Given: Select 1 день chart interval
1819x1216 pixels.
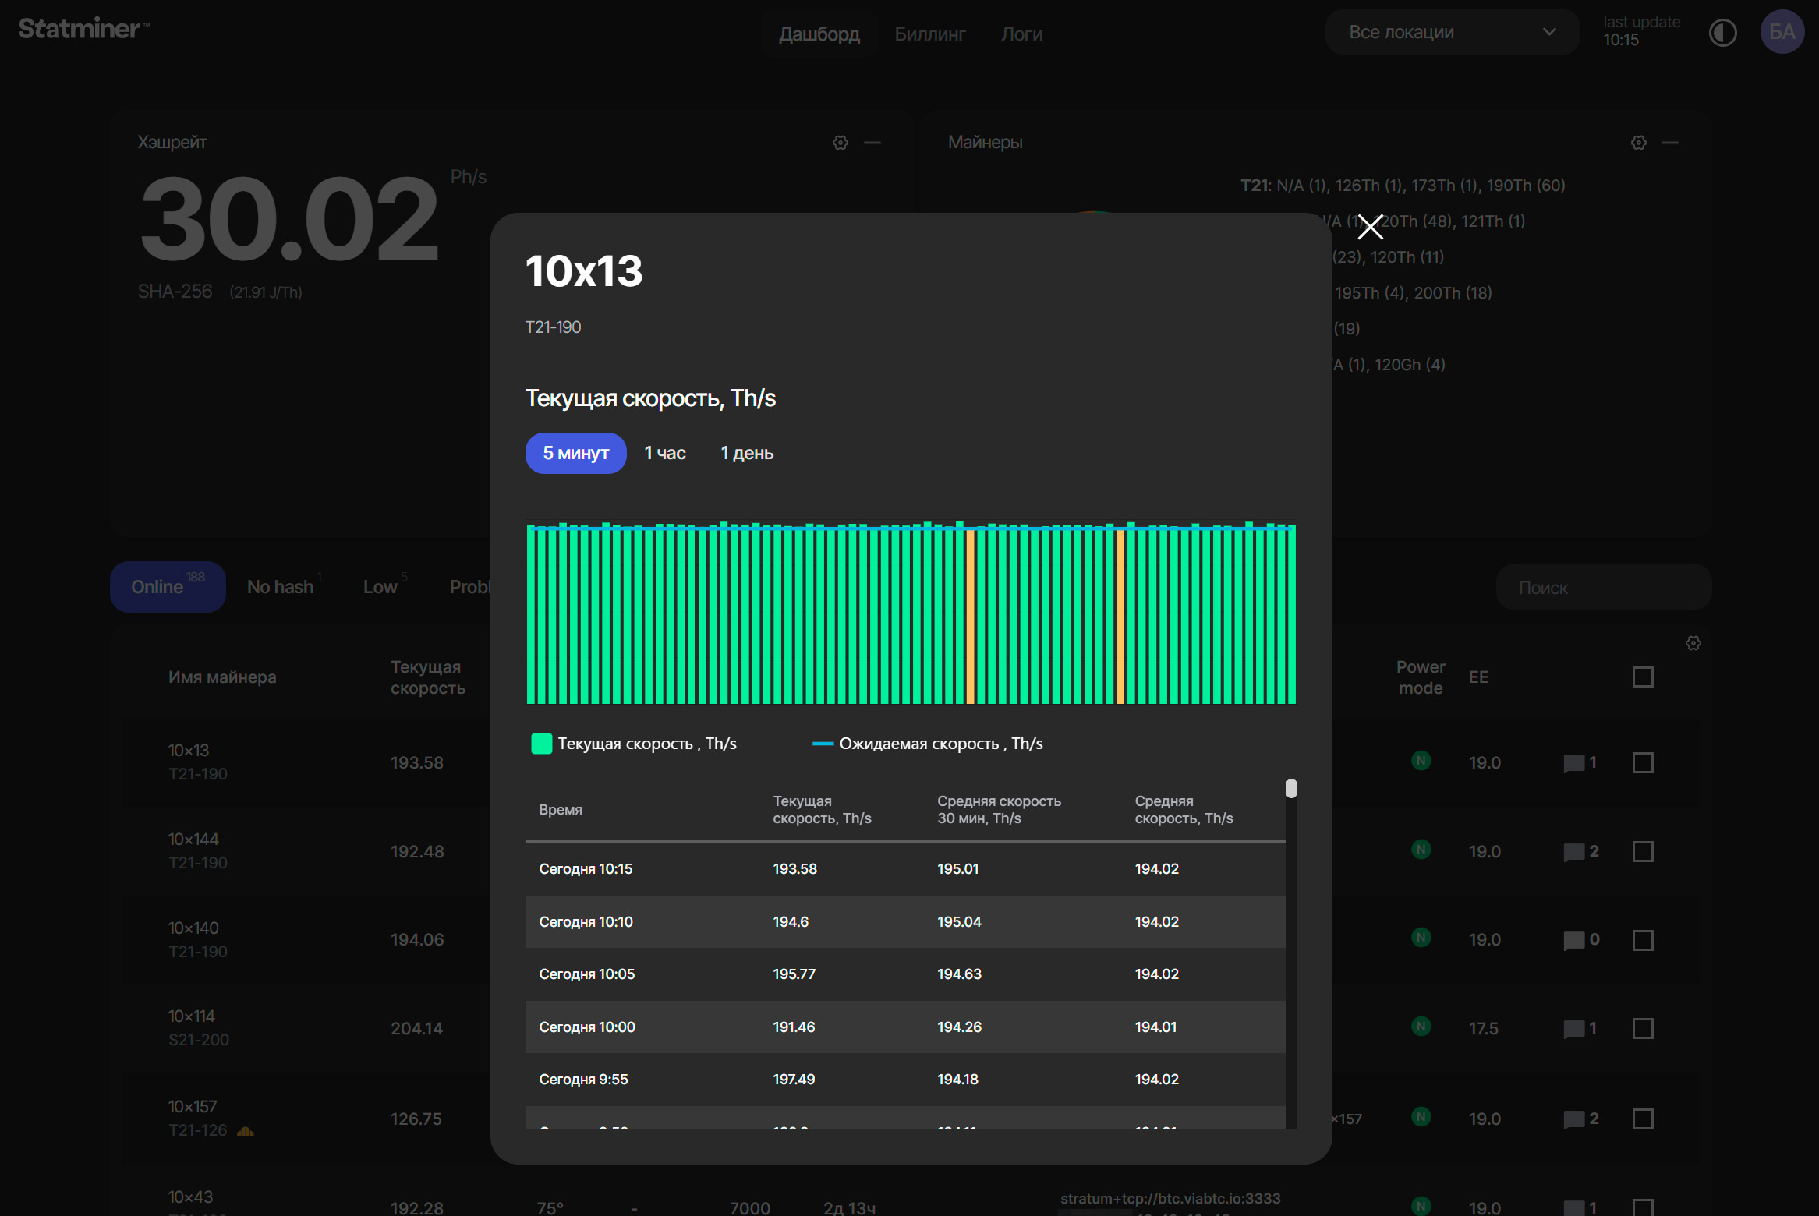Looking at the screenshot, I should [x=747, y=453].
